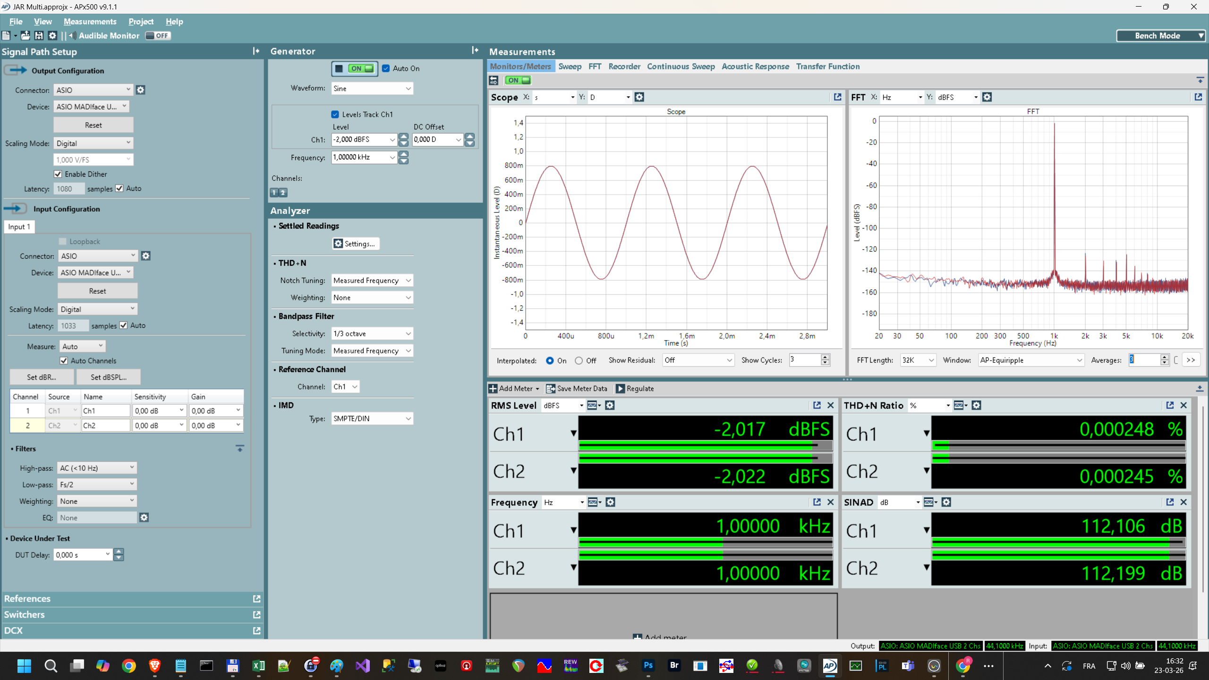
Task: Open RMS Level meter settings gear
Action: 610,405
